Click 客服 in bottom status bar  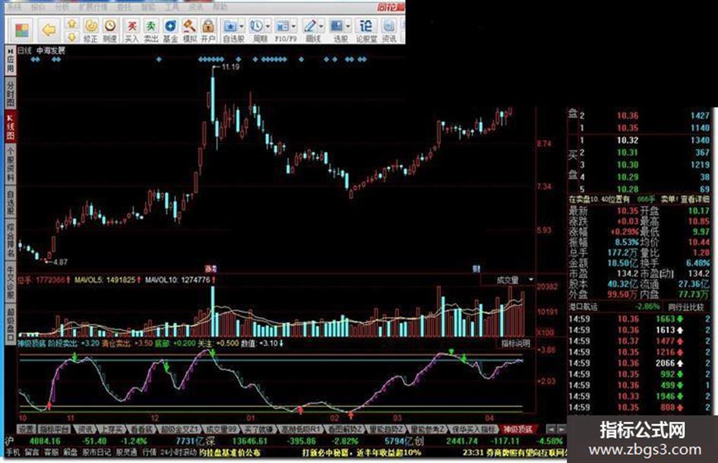point(52,452)
